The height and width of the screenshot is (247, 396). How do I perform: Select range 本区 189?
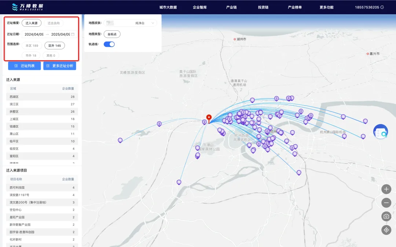coord(32,46)
